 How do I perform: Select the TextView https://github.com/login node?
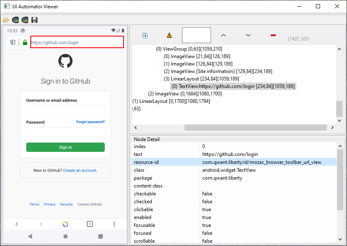pos(233,86)
